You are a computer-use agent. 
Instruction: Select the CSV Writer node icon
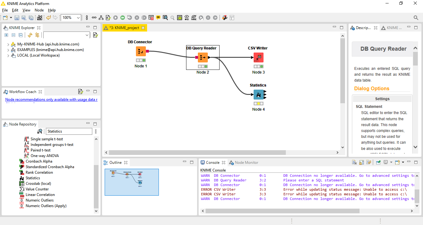click(258, 57)
